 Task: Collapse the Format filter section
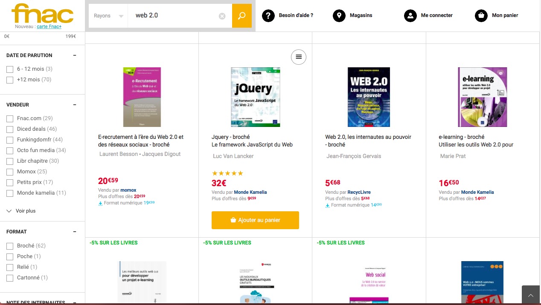pos(75,232)
